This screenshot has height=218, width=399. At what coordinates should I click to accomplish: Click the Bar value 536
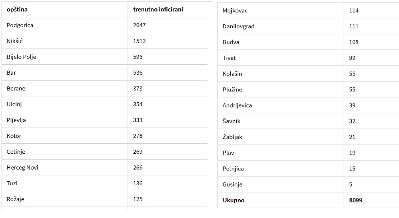pyautogui.click(x=138, y=73)
